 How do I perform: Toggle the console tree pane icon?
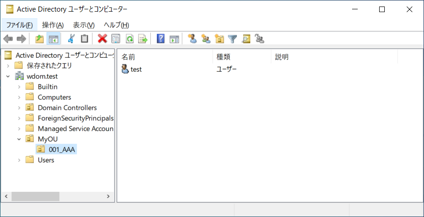[53, 39]
